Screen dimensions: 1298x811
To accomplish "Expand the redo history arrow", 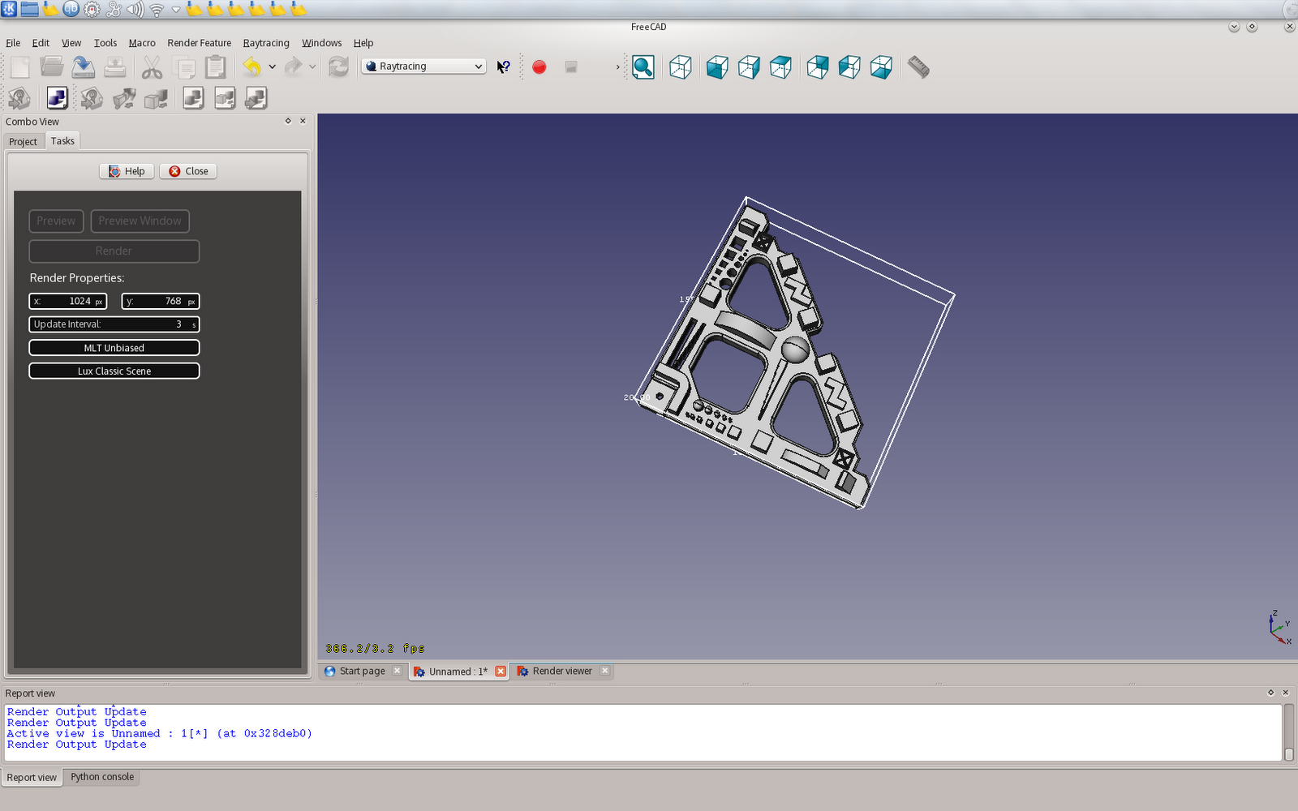I will coord(312,67).
